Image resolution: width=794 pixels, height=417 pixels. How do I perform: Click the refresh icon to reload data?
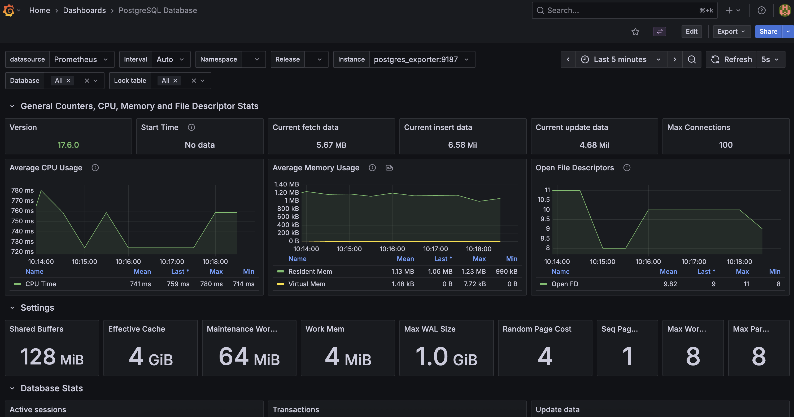point(715,59)
